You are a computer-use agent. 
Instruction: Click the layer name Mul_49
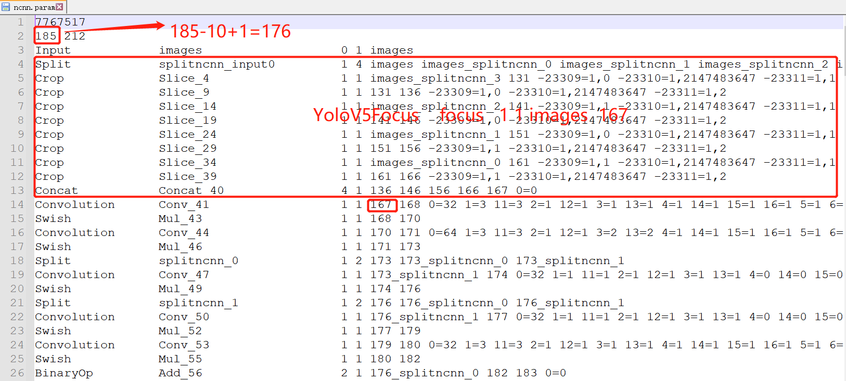(181, 288)
